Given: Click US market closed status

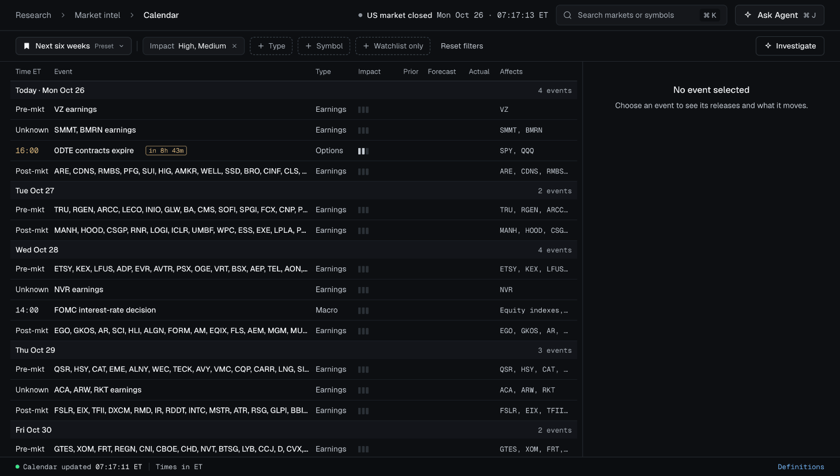Looking at the screenshot, I should pos(395,15).
